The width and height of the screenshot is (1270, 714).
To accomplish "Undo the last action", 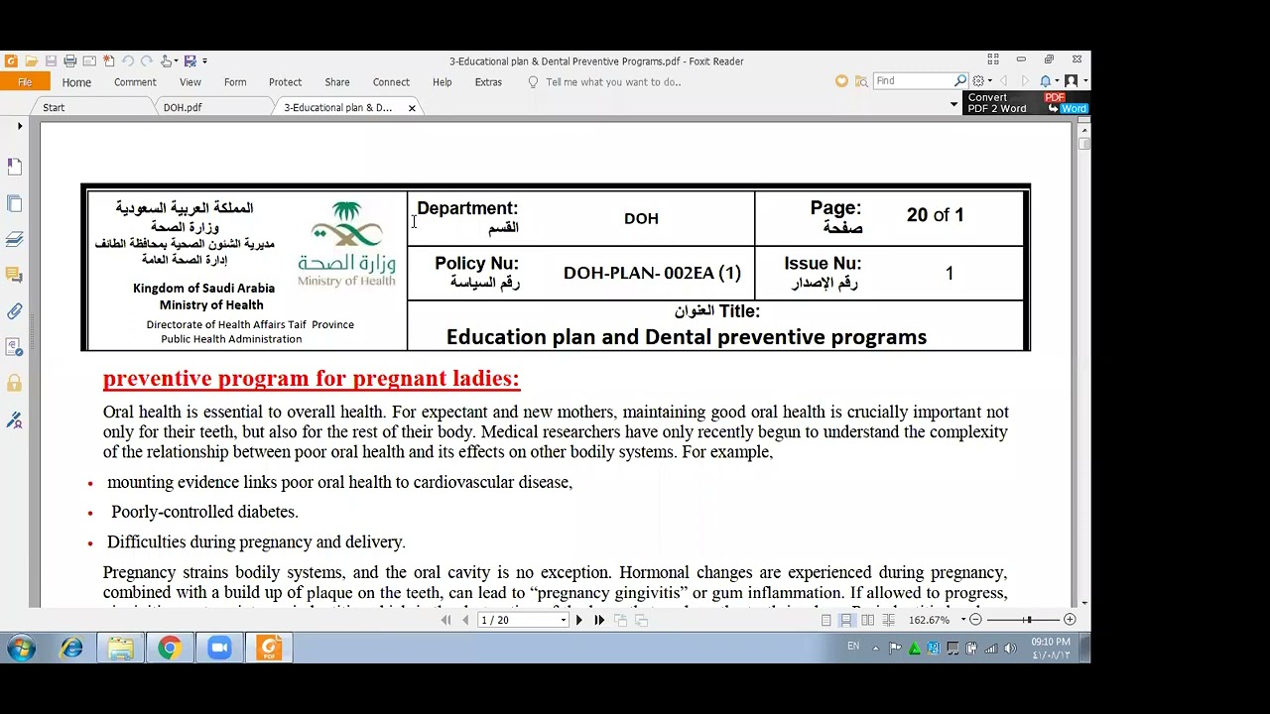I will coord(128,60).
